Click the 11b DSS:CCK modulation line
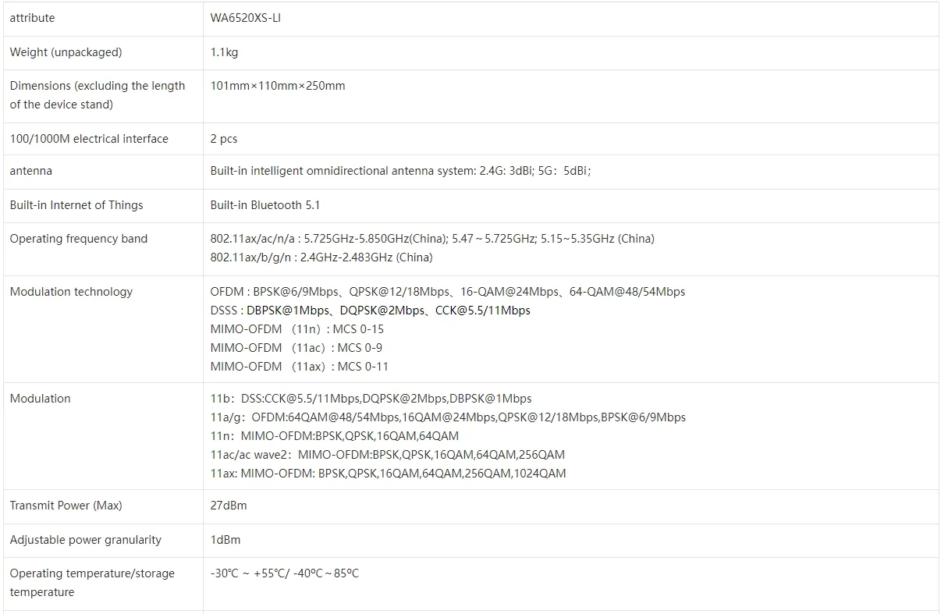Screen dimensions: 941x614 371,399
